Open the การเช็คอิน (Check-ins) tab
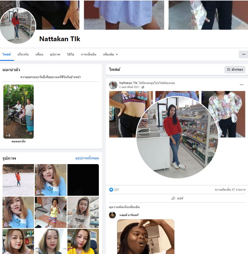The width and height of the screenshot is (248, 254). point(88,54)
